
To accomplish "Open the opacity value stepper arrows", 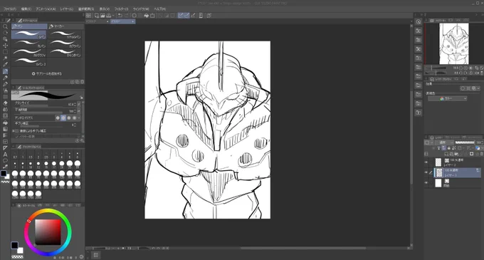I will (x=75, y=111).
